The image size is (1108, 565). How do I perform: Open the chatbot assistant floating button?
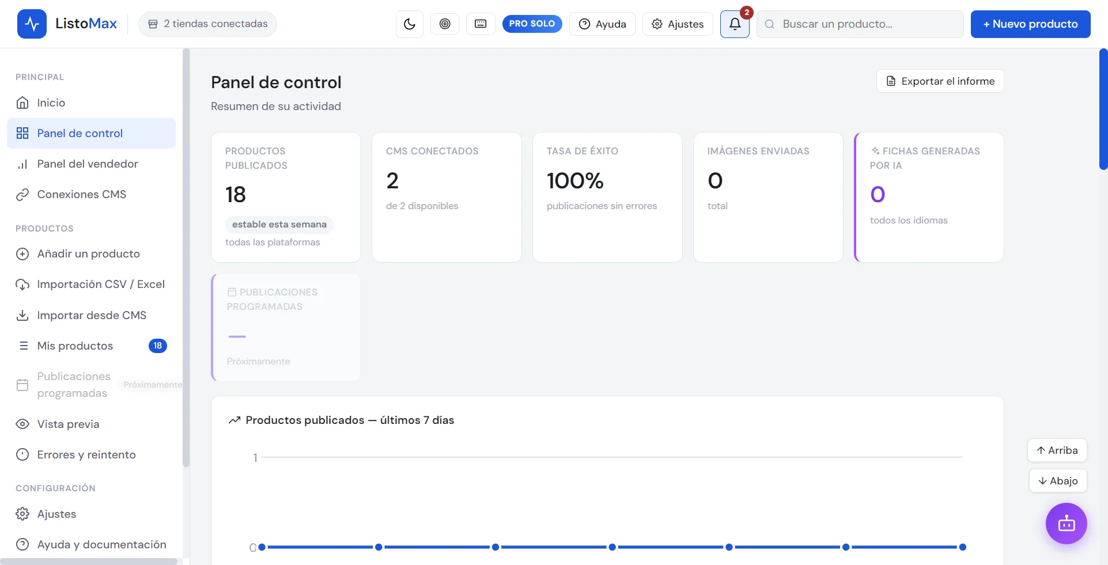[x=1067, y=524]
